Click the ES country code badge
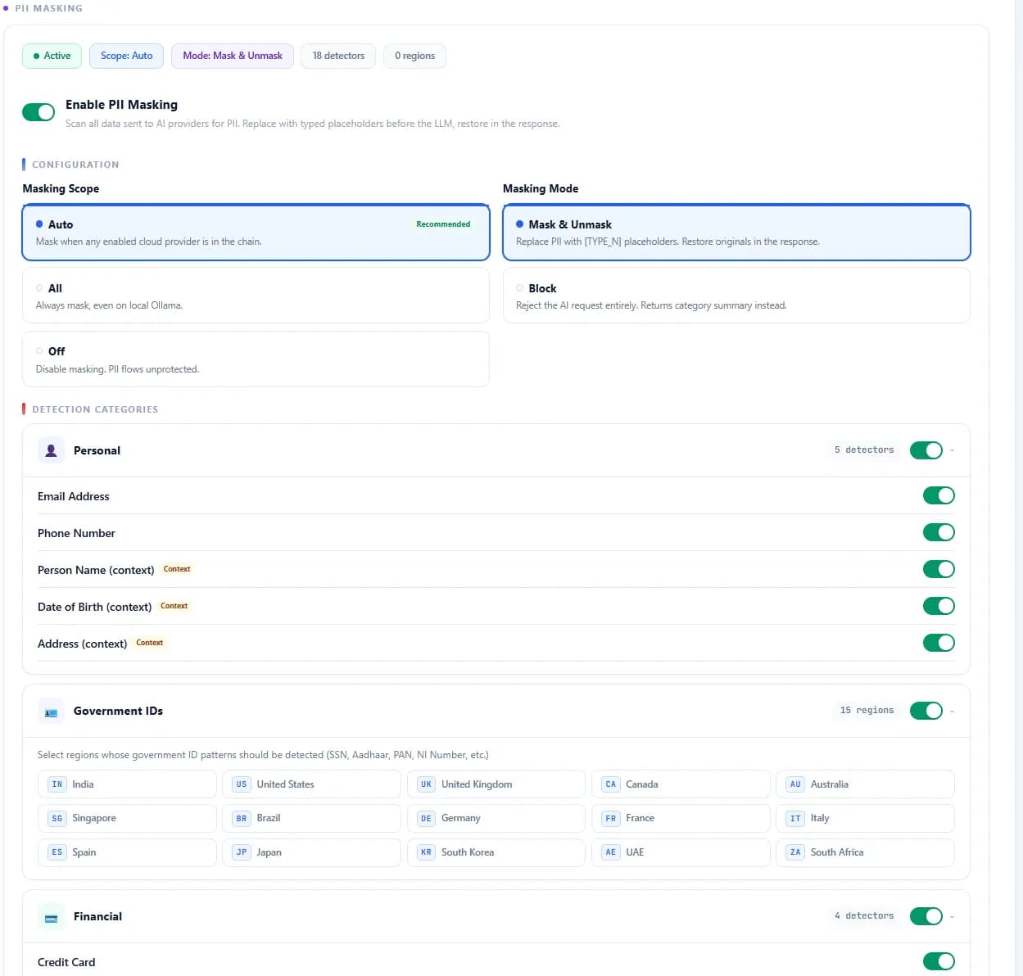 click(x=57, y=852)
